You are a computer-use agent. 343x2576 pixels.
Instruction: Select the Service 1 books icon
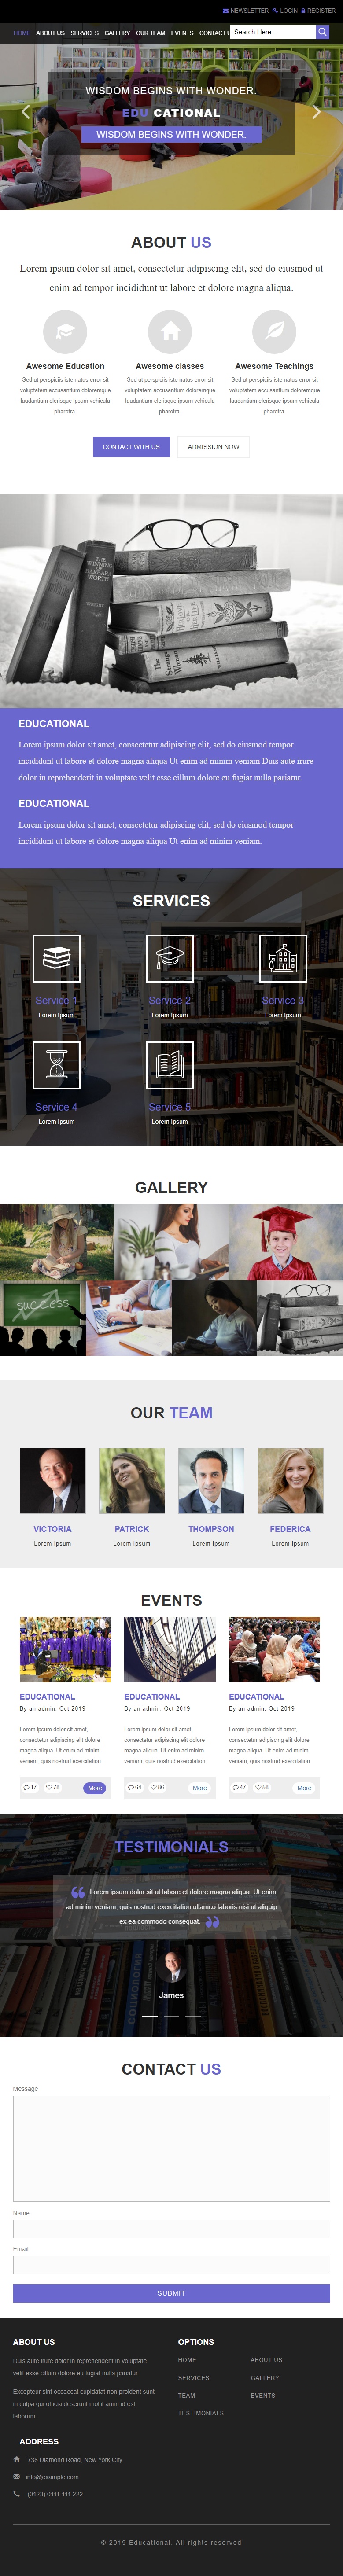[57, 958]
